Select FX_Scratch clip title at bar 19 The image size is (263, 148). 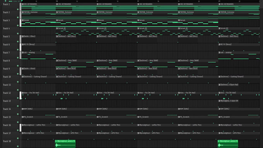[x=184, y=117]
